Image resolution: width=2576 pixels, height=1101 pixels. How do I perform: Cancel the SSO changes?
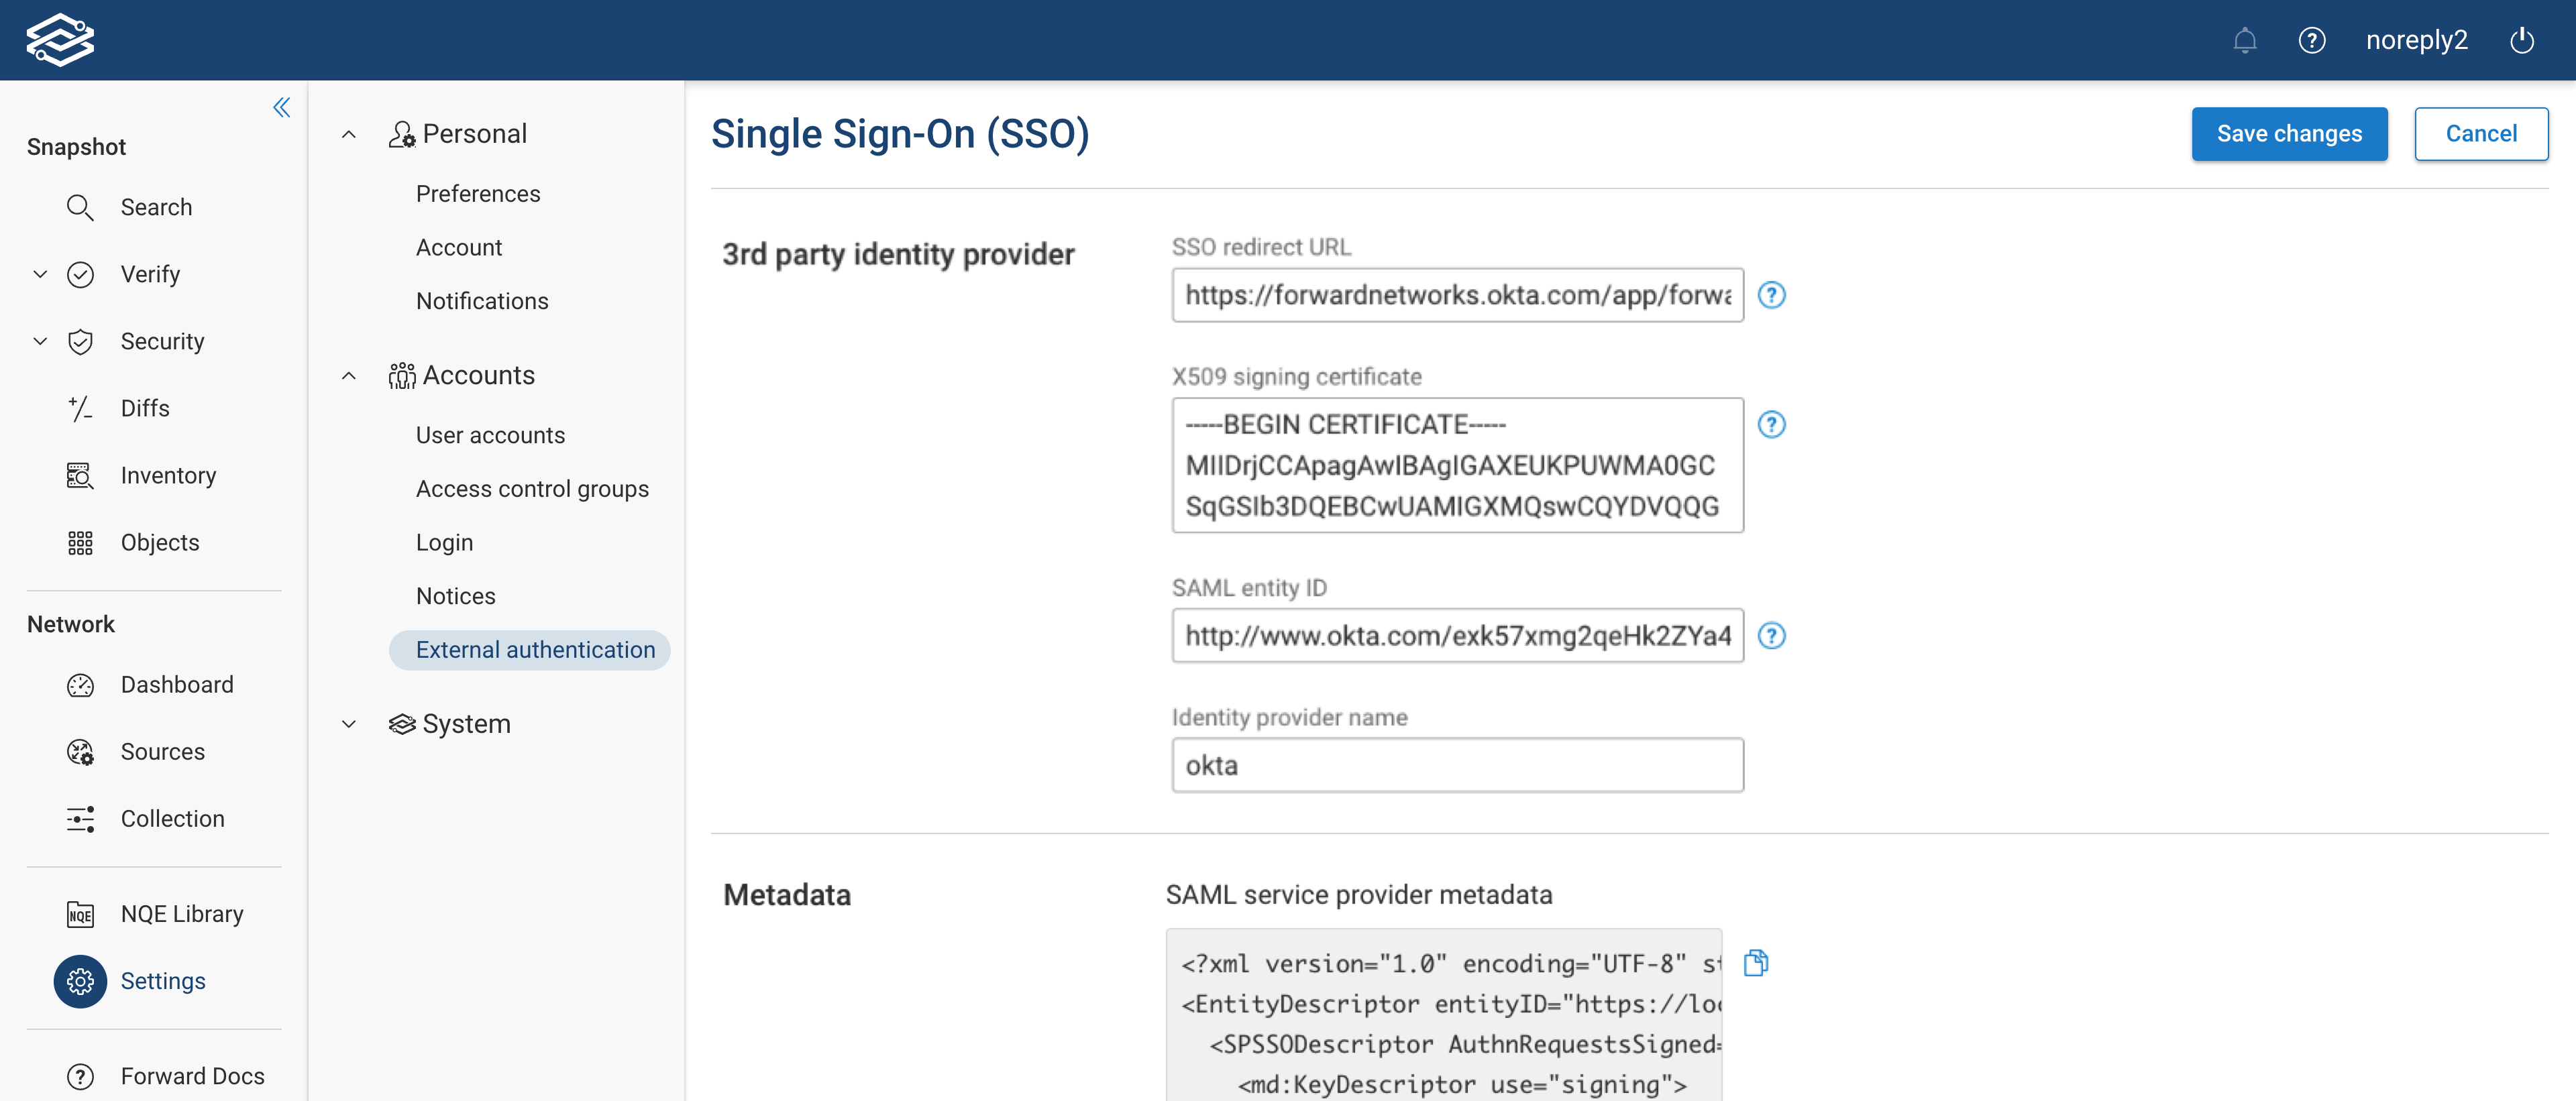[2481, 133]
